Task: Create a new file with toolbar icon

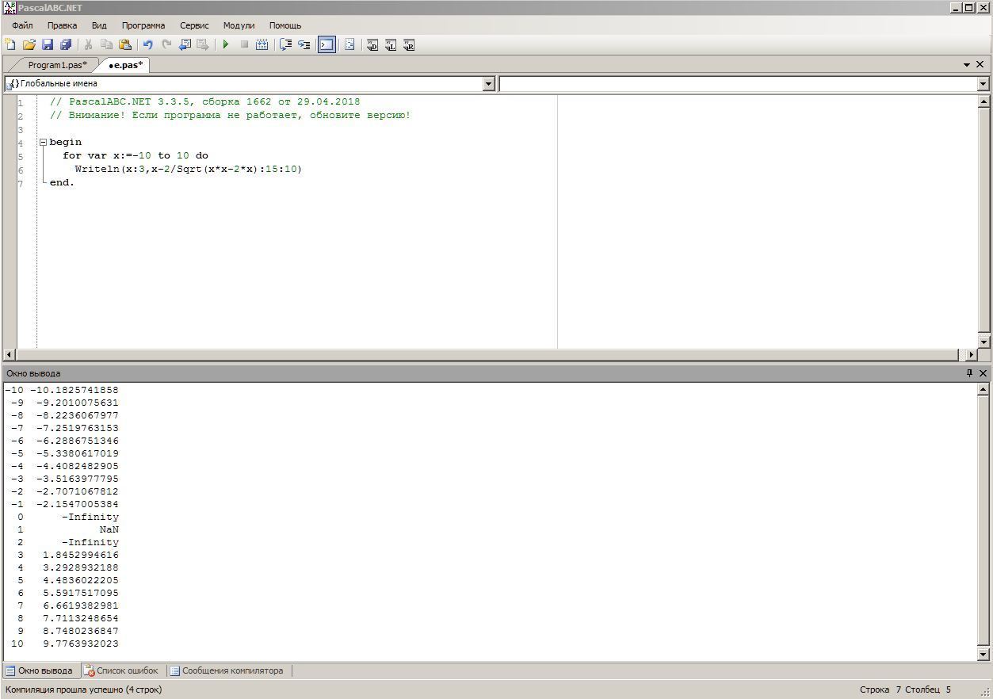Action: (10, 45)
